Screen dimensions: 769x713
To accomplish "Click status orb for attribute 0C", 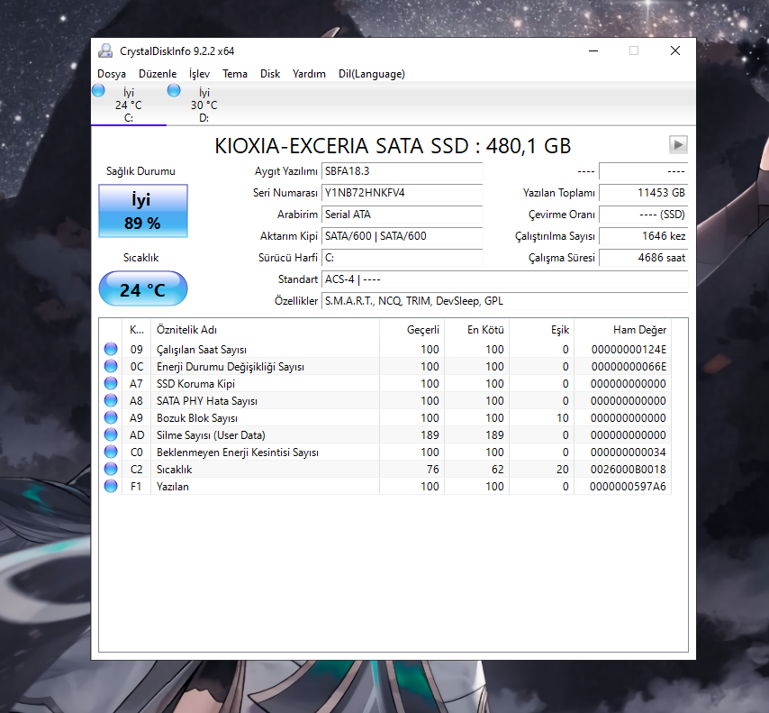I will [111, 366].
